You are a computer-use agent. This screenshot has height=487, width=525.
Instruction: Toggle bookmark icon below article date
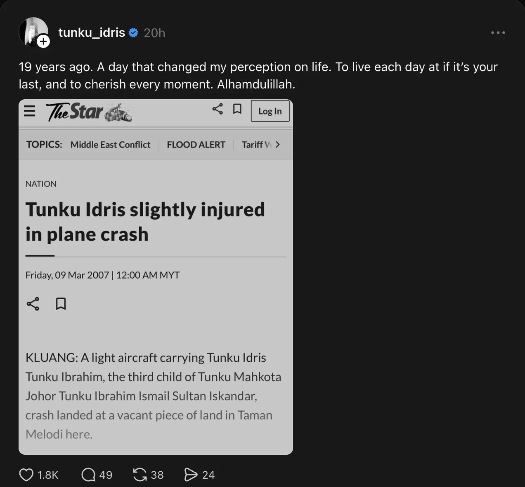point(61,304)
